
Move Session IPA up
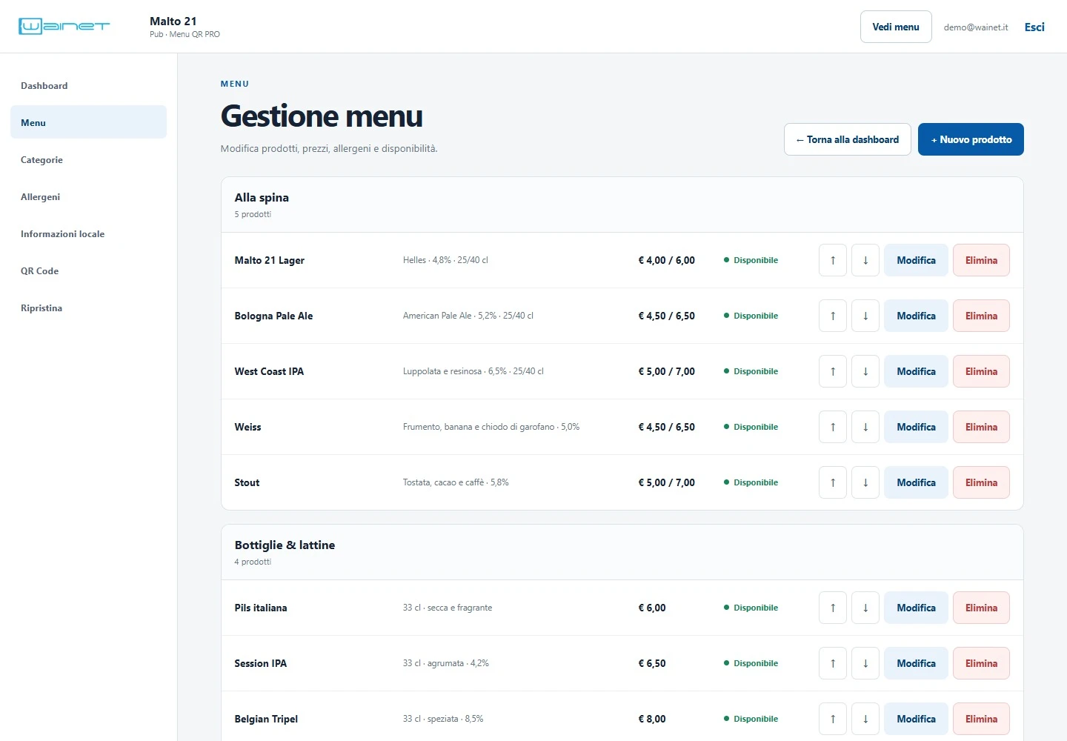(x=833, y=663)
